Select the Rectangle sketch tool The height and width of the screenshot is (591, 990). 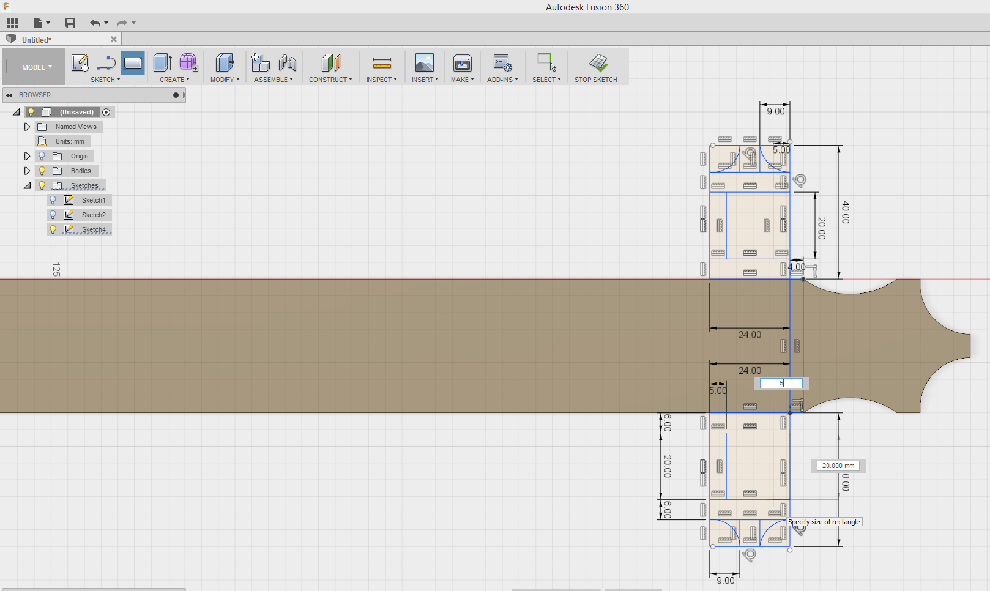tap(133, 63)
